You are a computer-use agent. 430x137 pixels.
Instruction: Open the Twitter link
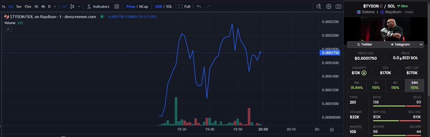point(364,44)
